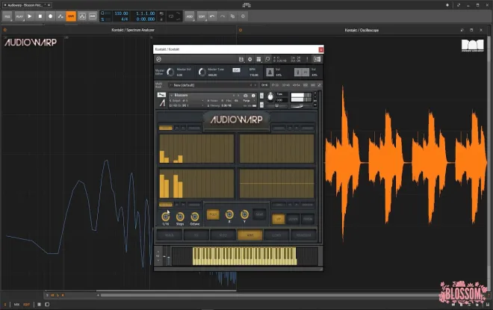Toggle the Ext sync button in master editor
Viewport: 493px width, 310px height.
236,69
